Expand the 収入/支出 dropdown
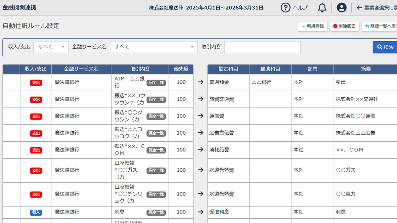The image size is (397, 223). point(51,47)
